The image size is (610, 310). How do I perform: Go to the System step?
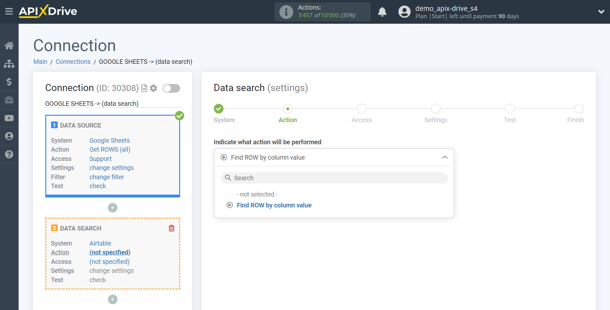coord(219,109)
